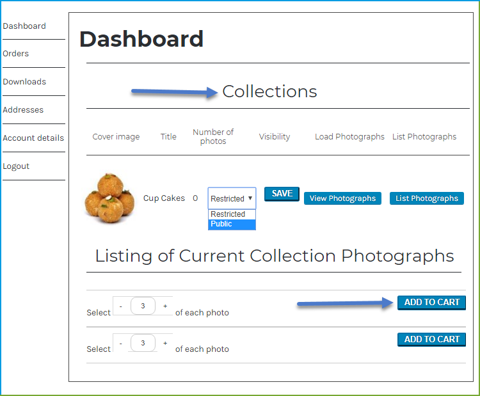Image resolution: width=480 pixels, height=396 pixels.
Task: Open Account details page
Action: click(x=33, y=138)
